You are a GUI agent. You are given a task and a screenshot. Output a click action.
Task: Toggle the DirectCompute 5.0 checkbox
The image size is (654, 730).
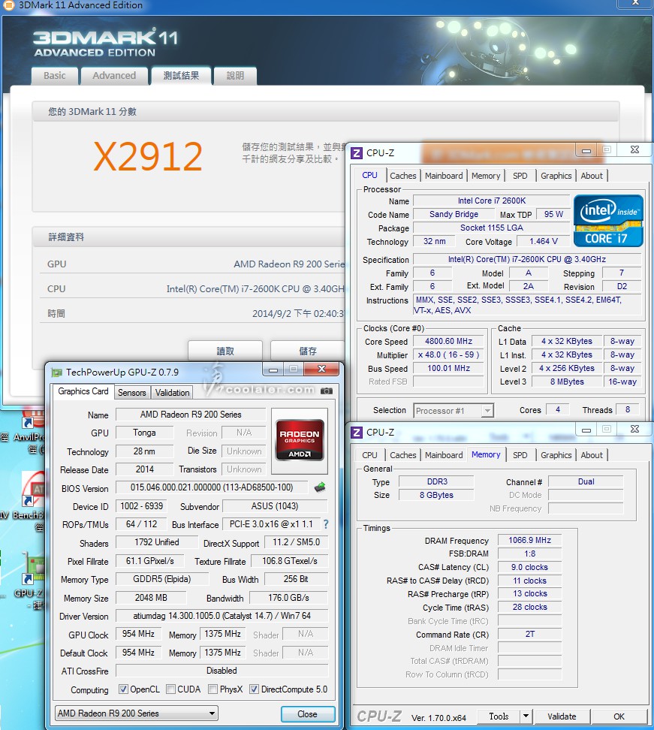point(254,689)
